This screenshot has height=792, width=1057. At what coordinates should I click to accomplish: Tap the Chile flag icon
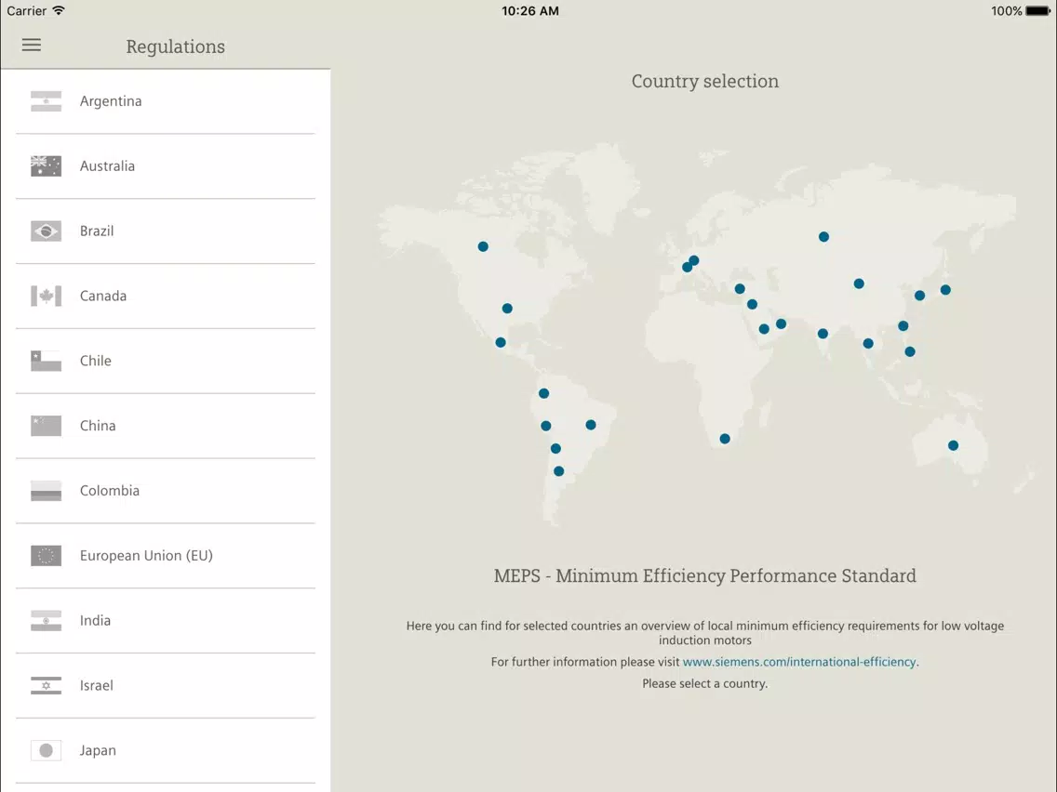click(x=46, y=361)
